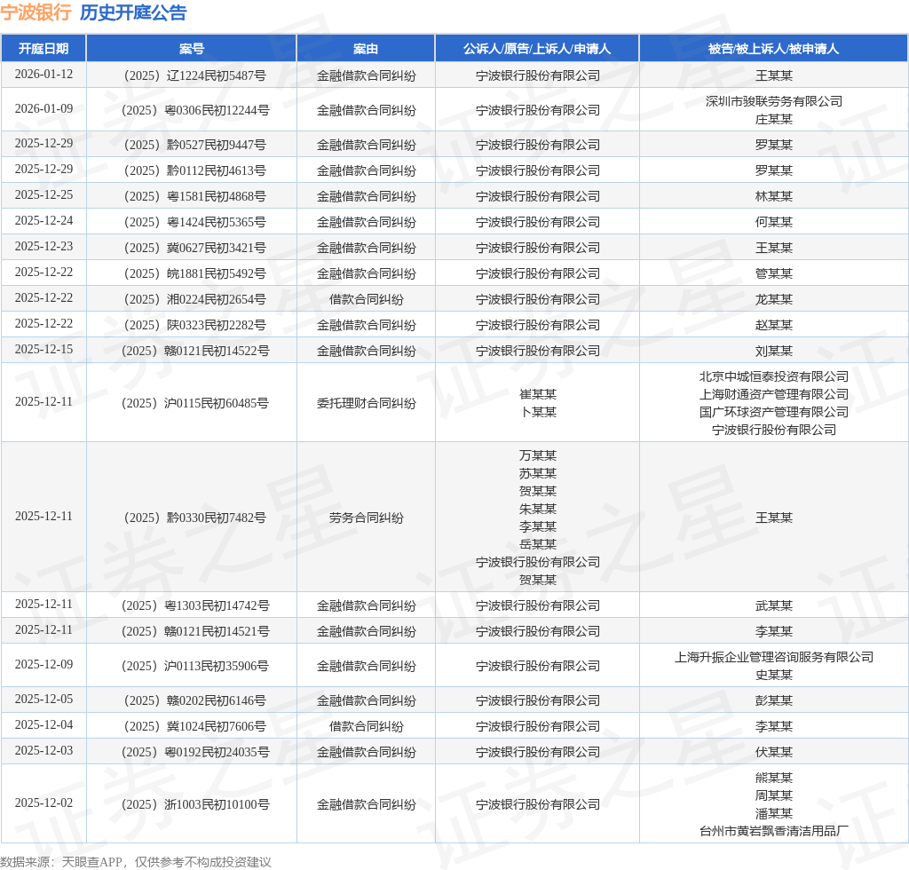Select date cell 2025-12-24

click(43, 221)
